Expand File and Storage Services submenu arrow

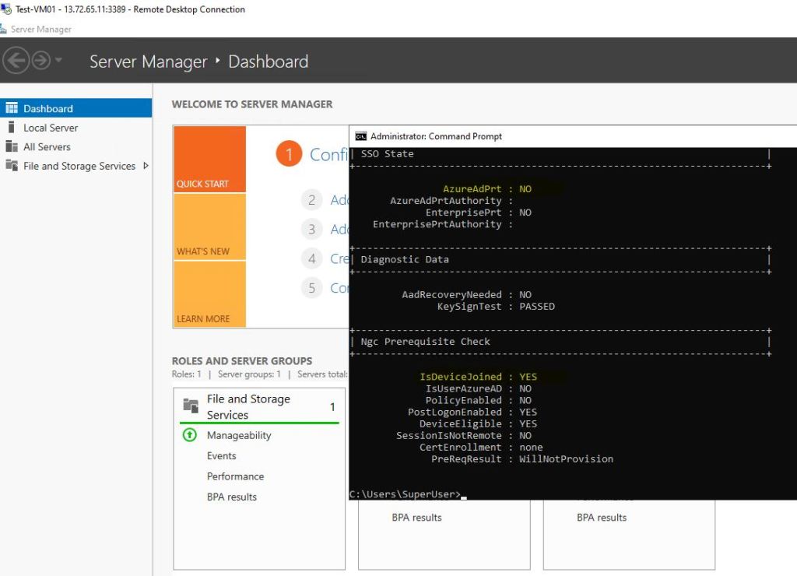146,166
